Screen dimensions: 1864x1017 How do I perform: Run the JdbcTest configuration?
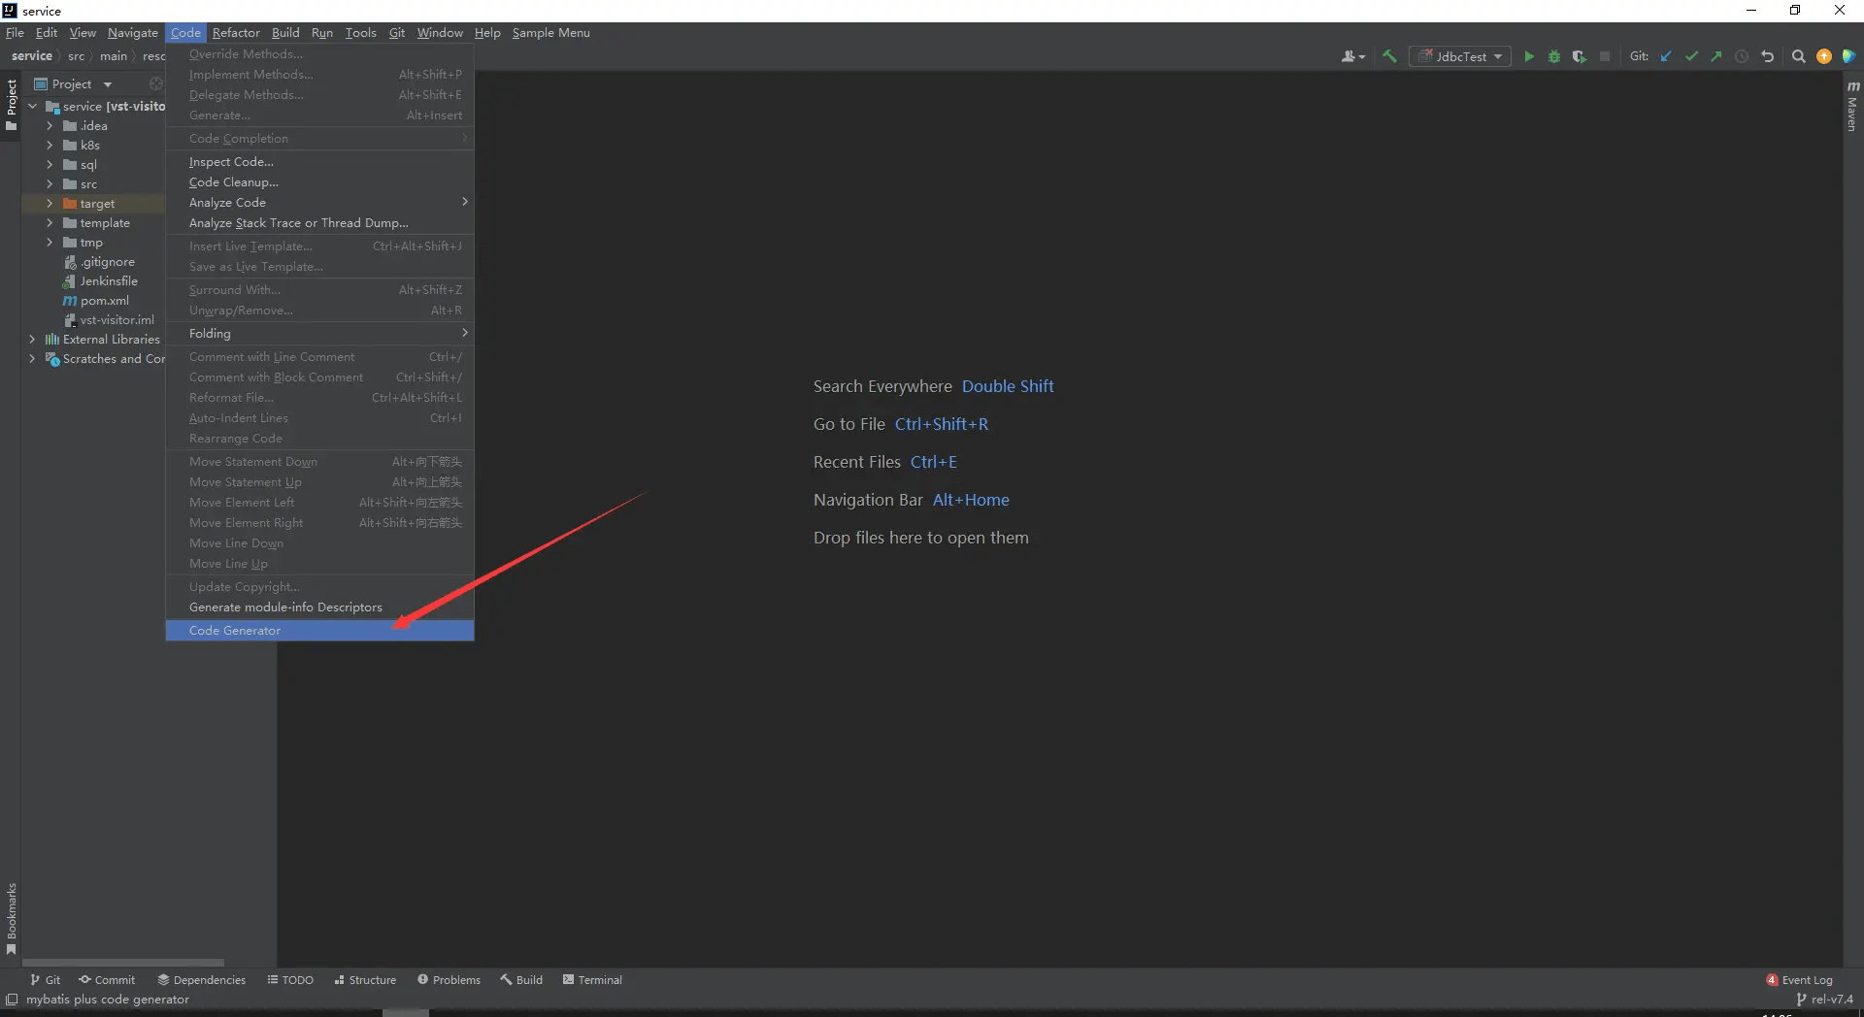(x=1530, y=56)
